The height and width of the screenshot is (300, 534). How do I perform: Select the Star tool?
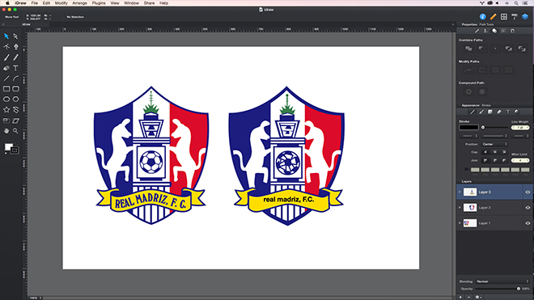tap(6, 110)
